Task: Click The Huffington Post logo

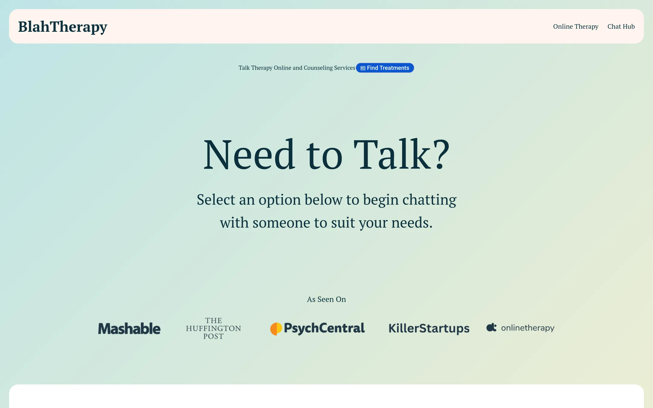Action: click(x=213, y=329)
